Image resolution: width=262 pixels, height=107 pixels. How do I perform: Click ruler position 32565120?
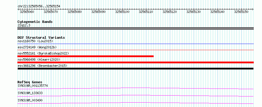click(x=170, y=12)
